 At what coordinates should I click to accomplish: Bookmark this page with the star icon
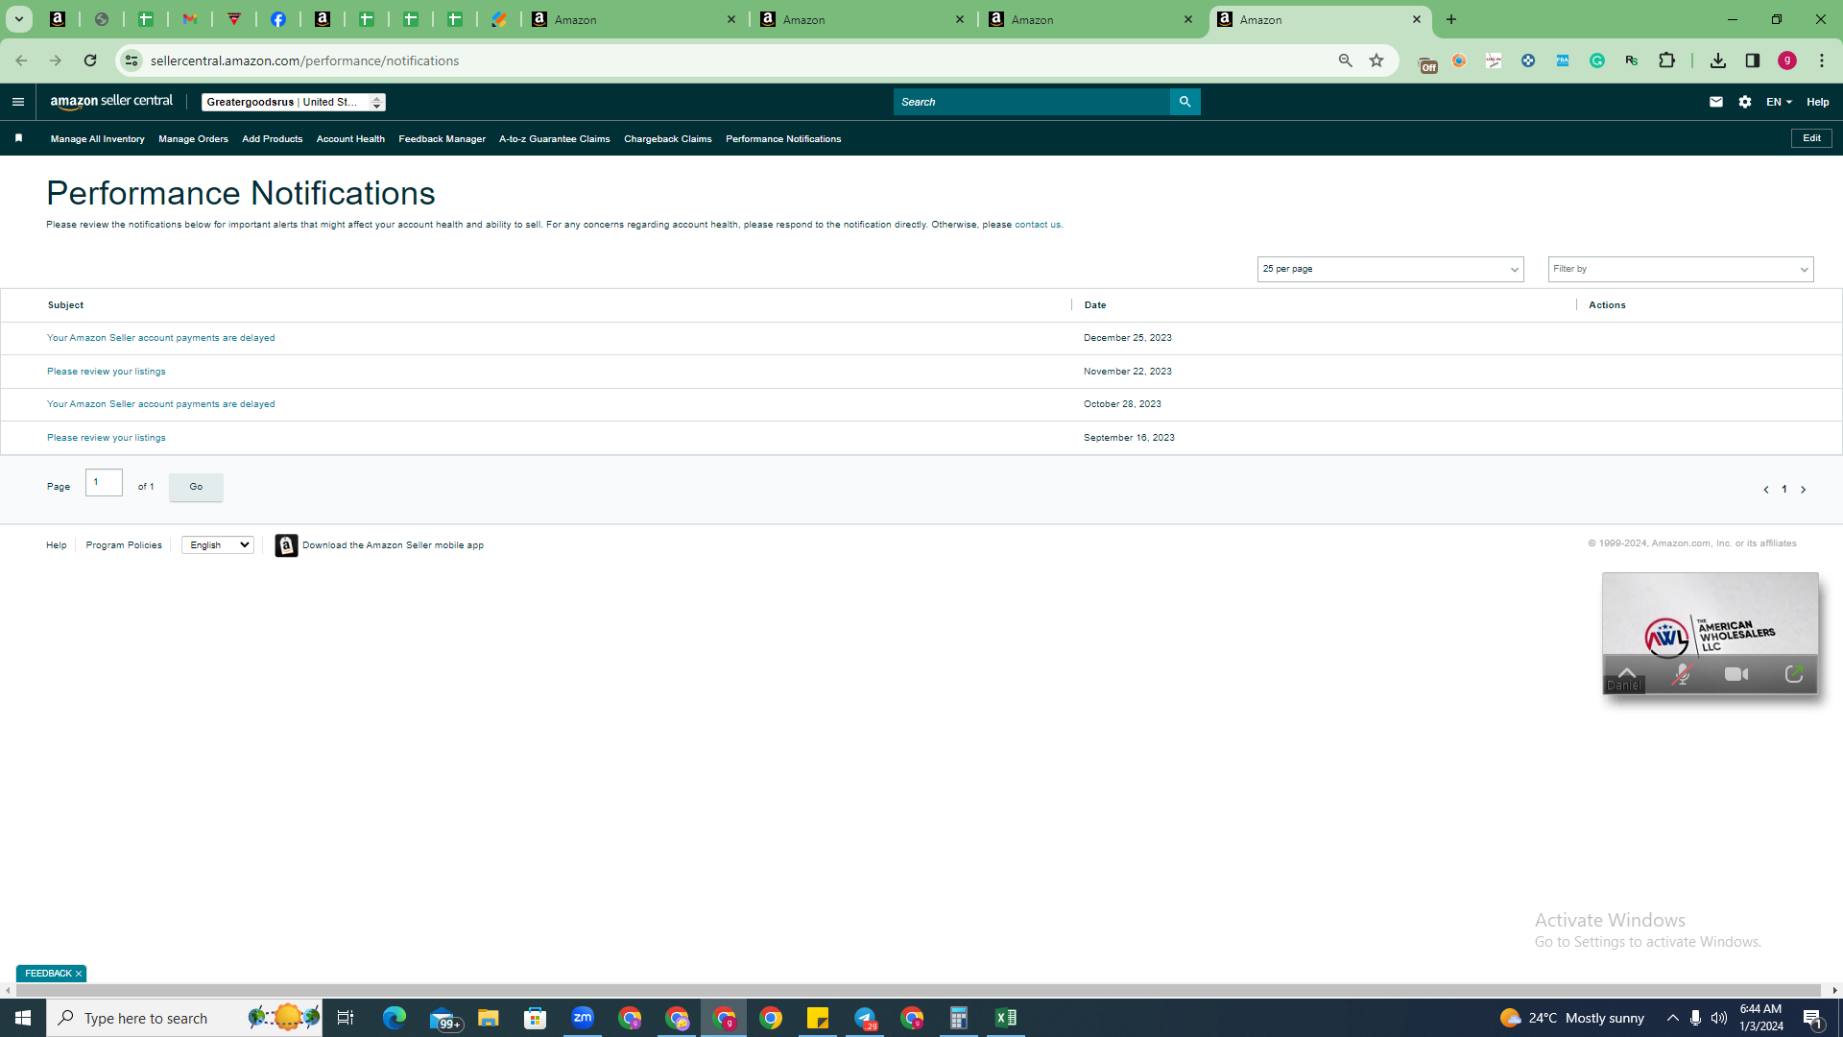pos(1376,60)
